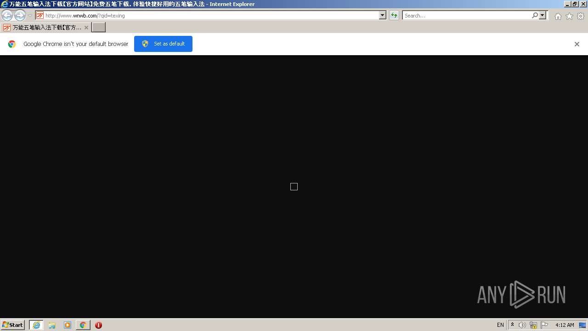This screenshot has width=588, height=331.
Task: Open File Explorer from taskbar
Action: (52, 325)
